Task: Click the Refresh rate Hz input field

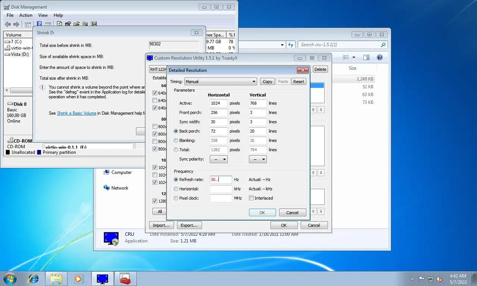Action: 221,179
